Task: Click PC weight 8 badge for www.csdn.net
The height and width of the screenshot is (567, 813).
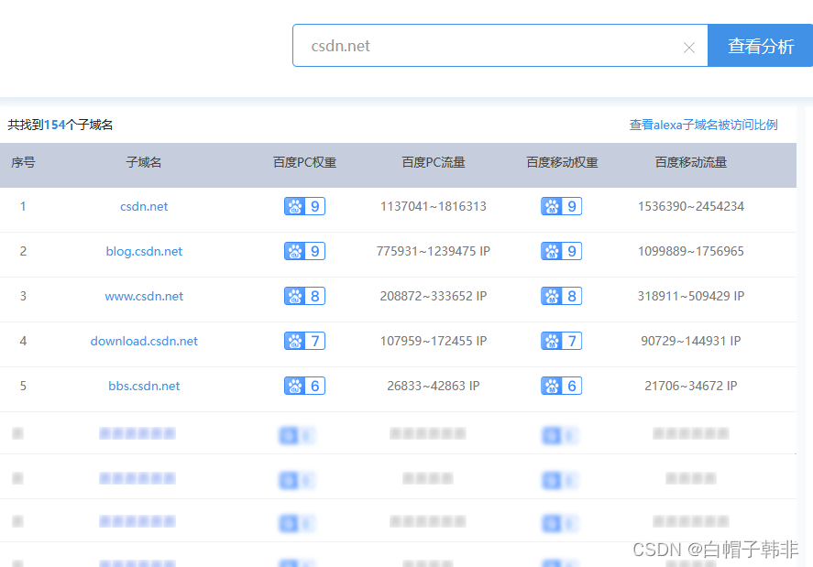Action: click(x=304, y=296)
